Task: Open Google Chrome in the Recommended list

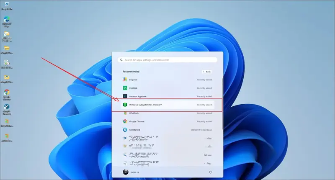Action: coord(136,121)
